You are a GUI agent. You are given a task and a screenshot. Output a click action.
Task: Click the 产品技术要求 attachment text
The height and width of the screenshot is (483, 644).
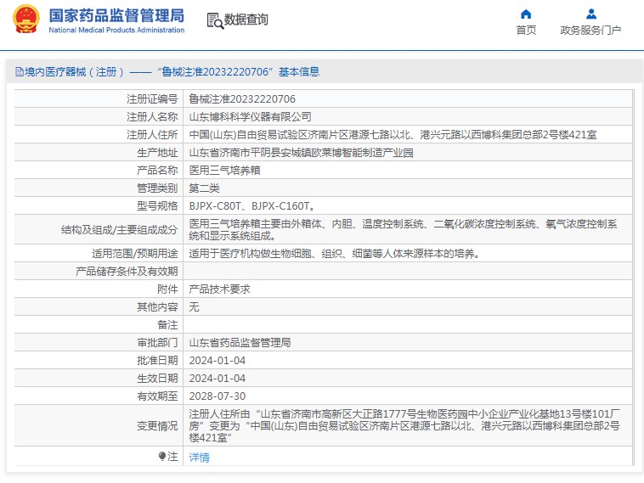(219, 289)
